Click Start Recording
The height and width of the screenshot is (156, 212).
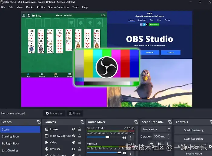[194, 139]
